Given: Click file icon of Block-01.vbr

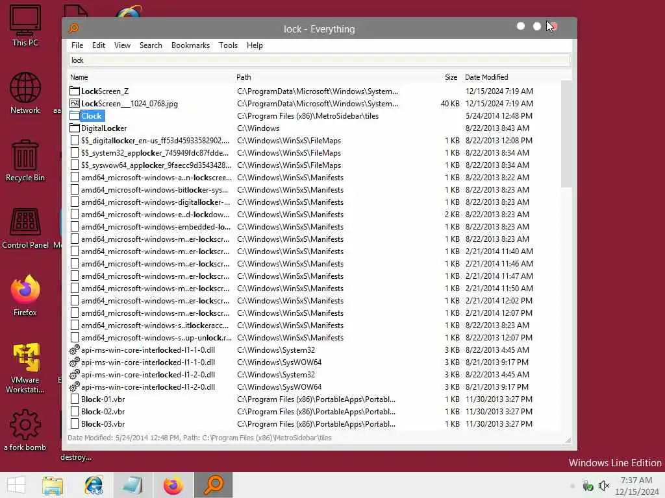Looking at the screenshot, I should click(75, 399).
